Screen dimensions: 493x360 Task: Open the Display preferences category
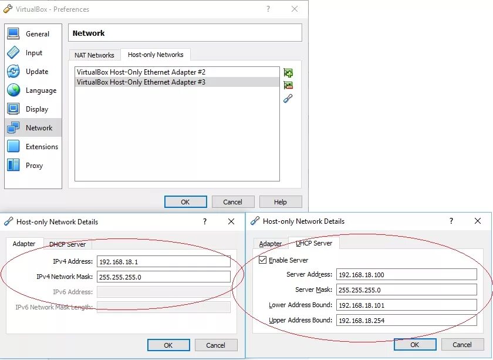[x=33, y=109]
